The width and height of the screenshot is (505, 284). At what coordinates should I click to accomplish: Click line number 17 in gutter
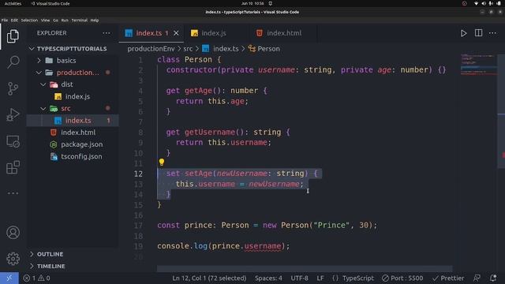coord(138,226)
